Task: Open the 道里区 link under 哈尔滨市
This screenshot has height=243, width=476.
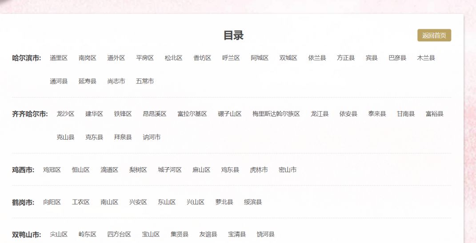Action: coord(59,58)
